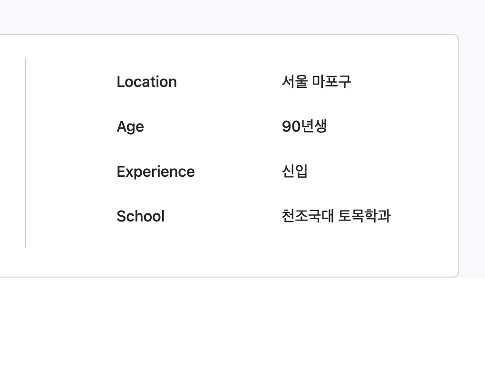Image resolution: width=485 pixels, height=365 pixels.
Task: Click the Experience field label
Action: (x=155, y=172)
